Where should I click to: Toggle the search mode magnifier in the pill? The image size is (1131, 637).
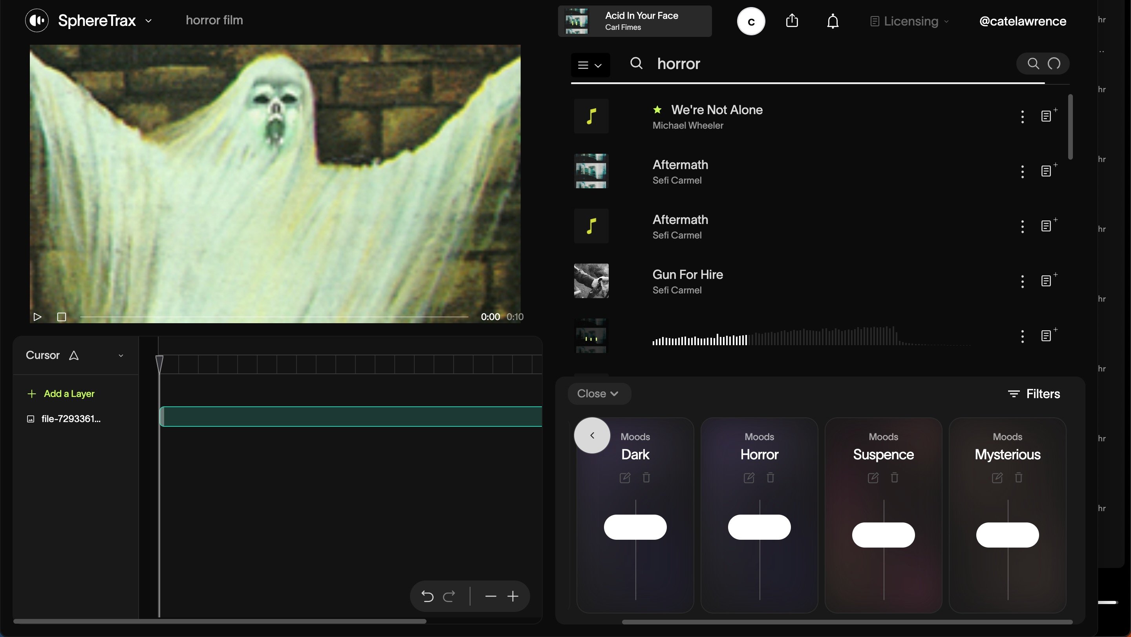(x=1033, y=64)
